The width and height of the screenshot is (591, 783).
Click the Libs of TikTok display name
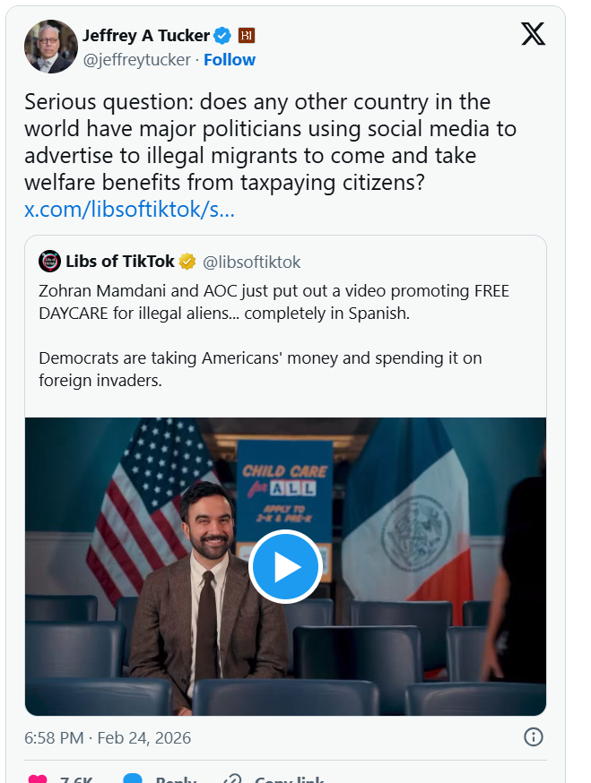(x=120, y=262)
